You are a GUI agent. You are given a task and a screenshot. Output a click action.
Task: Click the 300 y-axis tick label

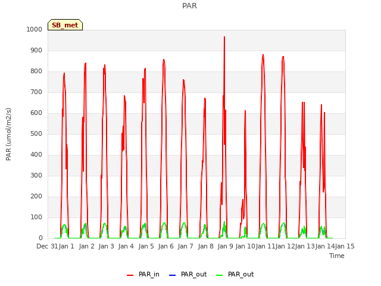(x=36, y=176)
